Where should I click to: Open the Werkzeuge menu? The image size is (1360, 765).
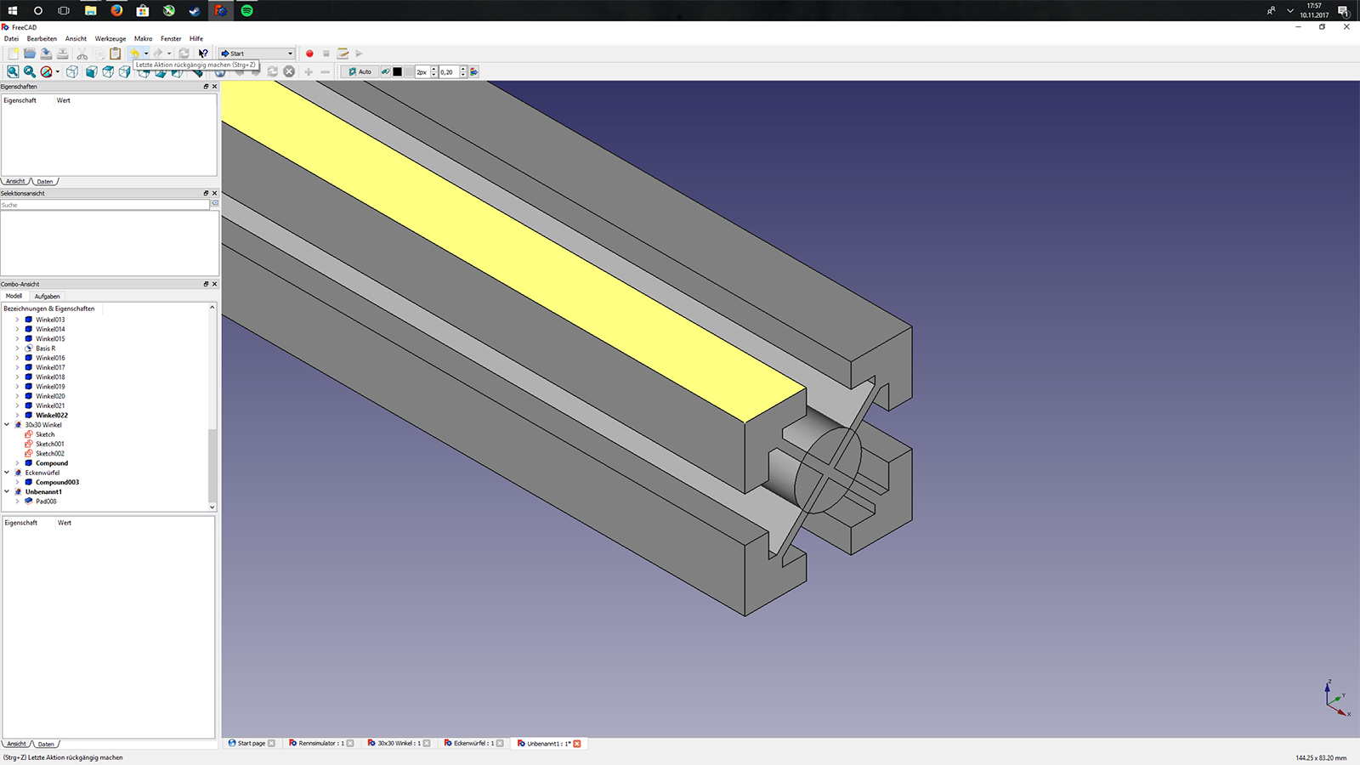tap(110, 39)
